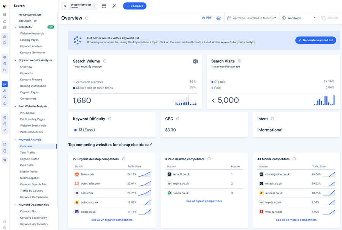Open Traffic by Country page
Screen dimensions: 342x230
pyautogui.click(x=32, y=191)
